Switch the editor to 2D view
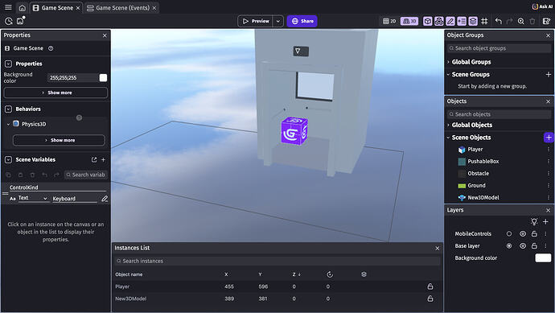The height and width of the screenshot is (313, 555). coord(389,21)
